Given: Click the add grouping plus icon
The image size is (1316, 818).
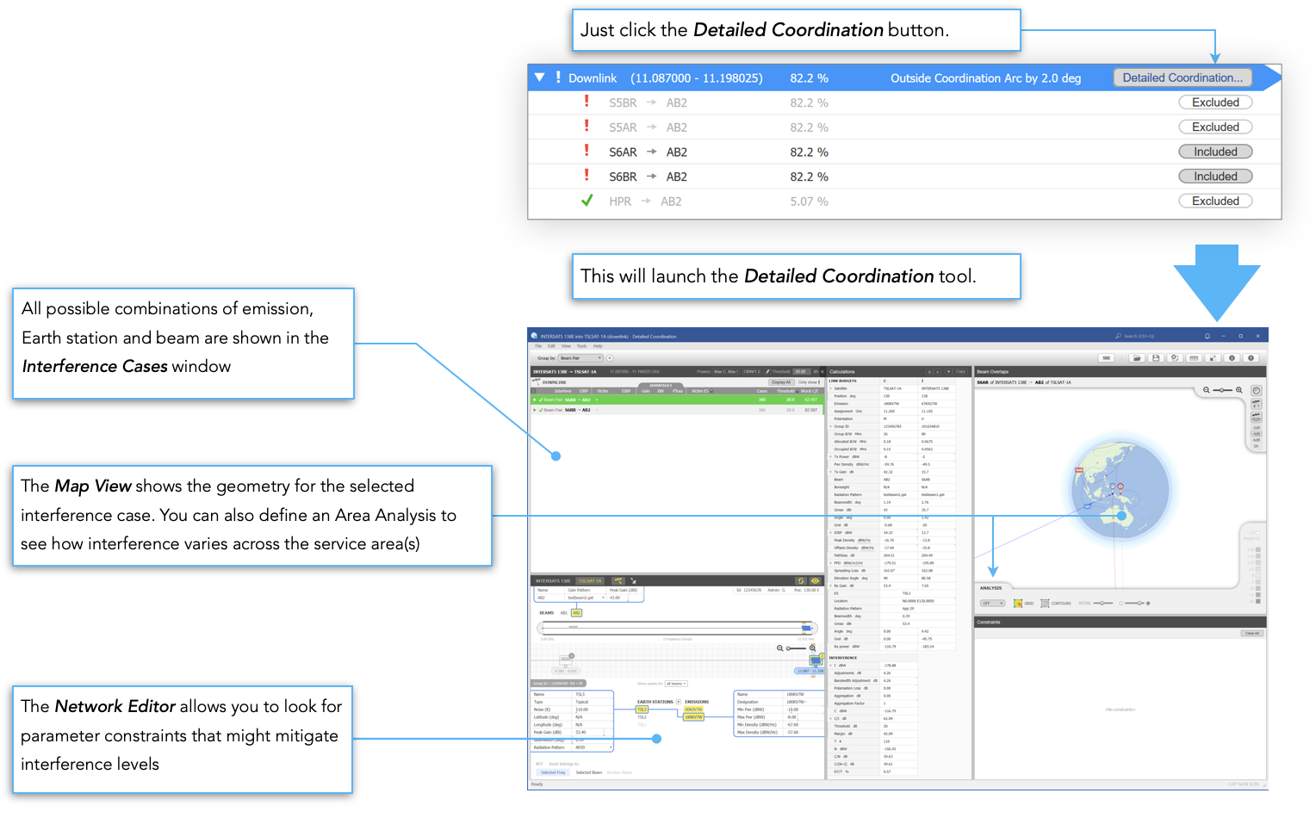Looking at the screenshot, I should click(x=610, y=358).
